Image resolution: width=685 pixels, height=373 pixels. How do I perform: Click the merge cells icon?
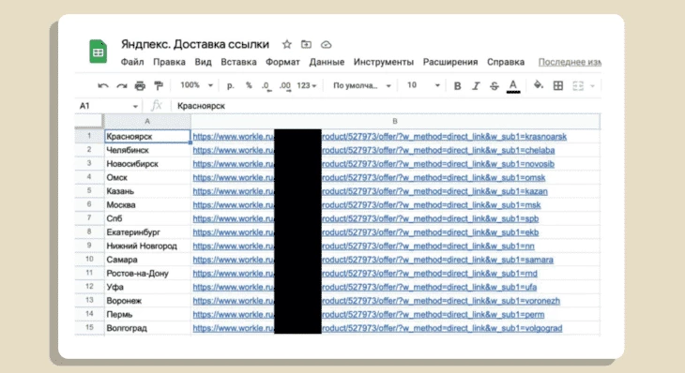[578, 85]
